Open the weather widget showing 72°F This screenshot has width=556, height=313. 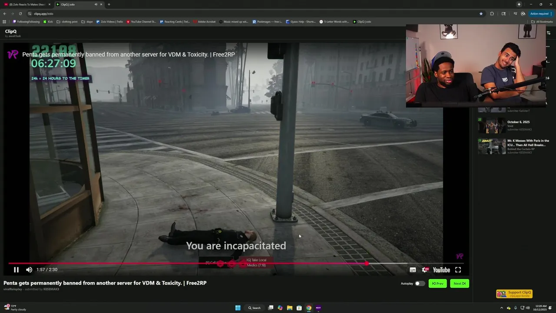click(x=15, y=308)
